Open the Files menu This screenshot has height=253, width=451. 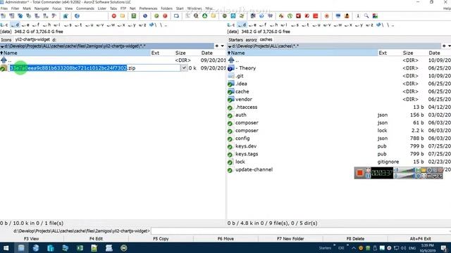click(x=4, y=8)
